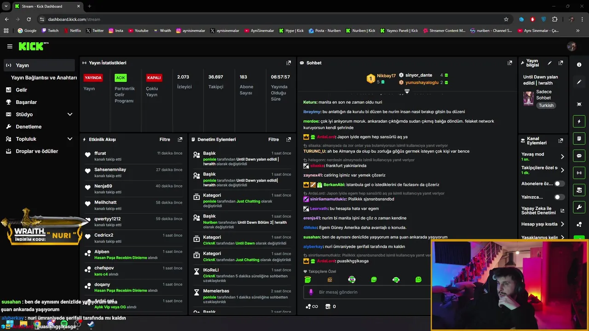Select the headphones emote in the emote row

pyautogui.click(x=396, y=280)
